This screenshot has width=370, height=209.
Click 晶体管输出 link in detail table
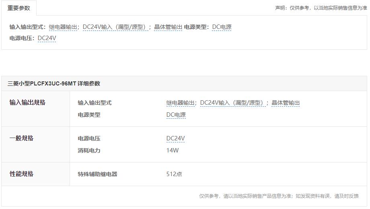tap(286, 103)
